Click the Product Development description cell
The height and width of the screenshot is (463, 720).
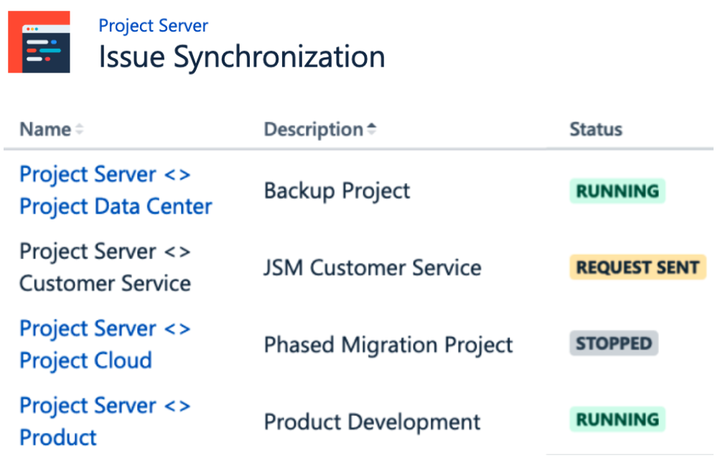pos(372,421)
